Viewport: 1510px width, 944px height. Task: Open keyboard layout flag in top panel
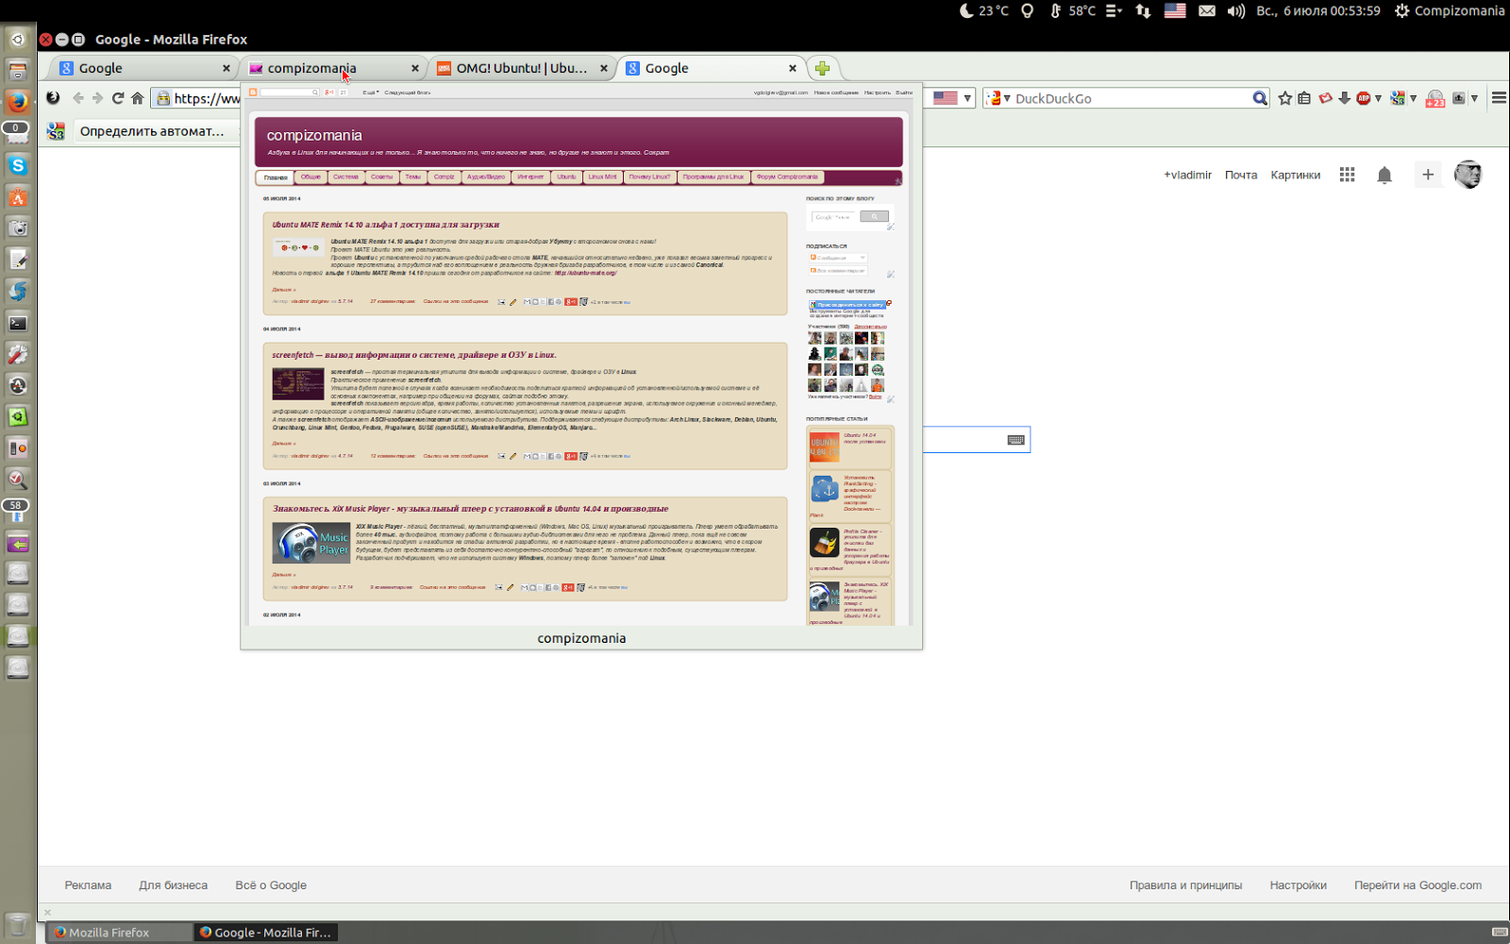point(1175,11)
